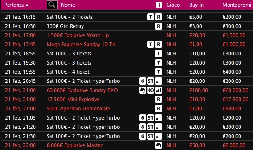Open the tournament name search magnifier
253x150 pixels.
click(52, 5)
